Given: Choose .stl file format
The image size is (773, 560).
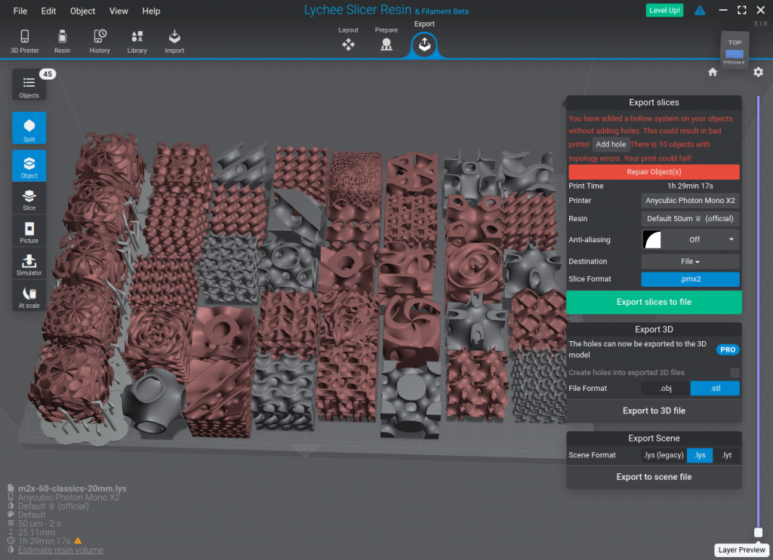Looking at the screenshot, I should click(715, 389).
